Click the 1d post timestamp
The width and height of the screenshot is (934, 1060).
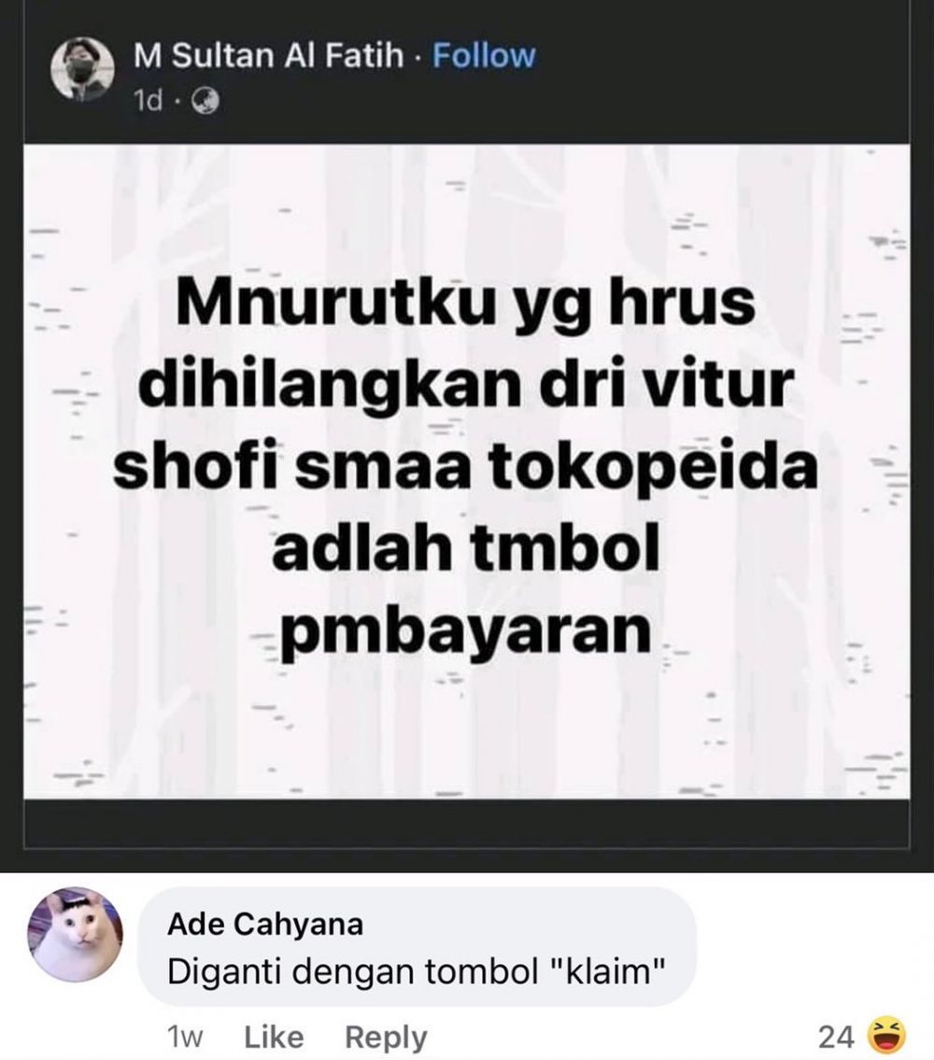point(149,102)
